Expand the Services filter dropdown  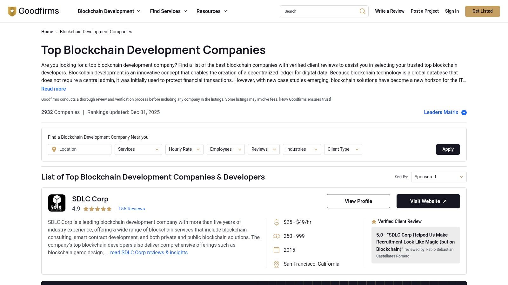138,149
